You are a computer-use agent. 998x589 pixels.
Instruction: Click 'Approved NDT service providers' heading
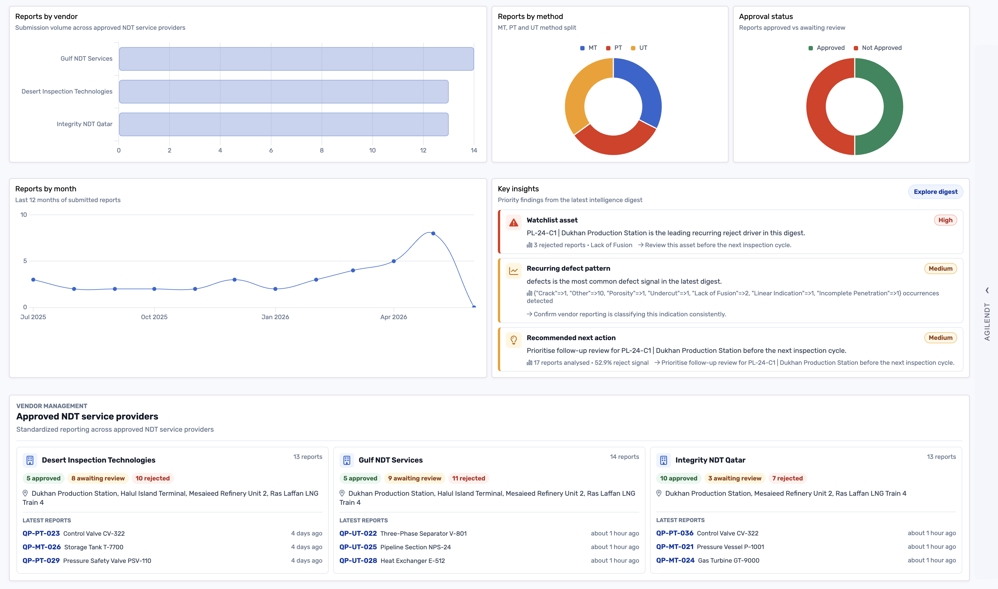point(87,416)
